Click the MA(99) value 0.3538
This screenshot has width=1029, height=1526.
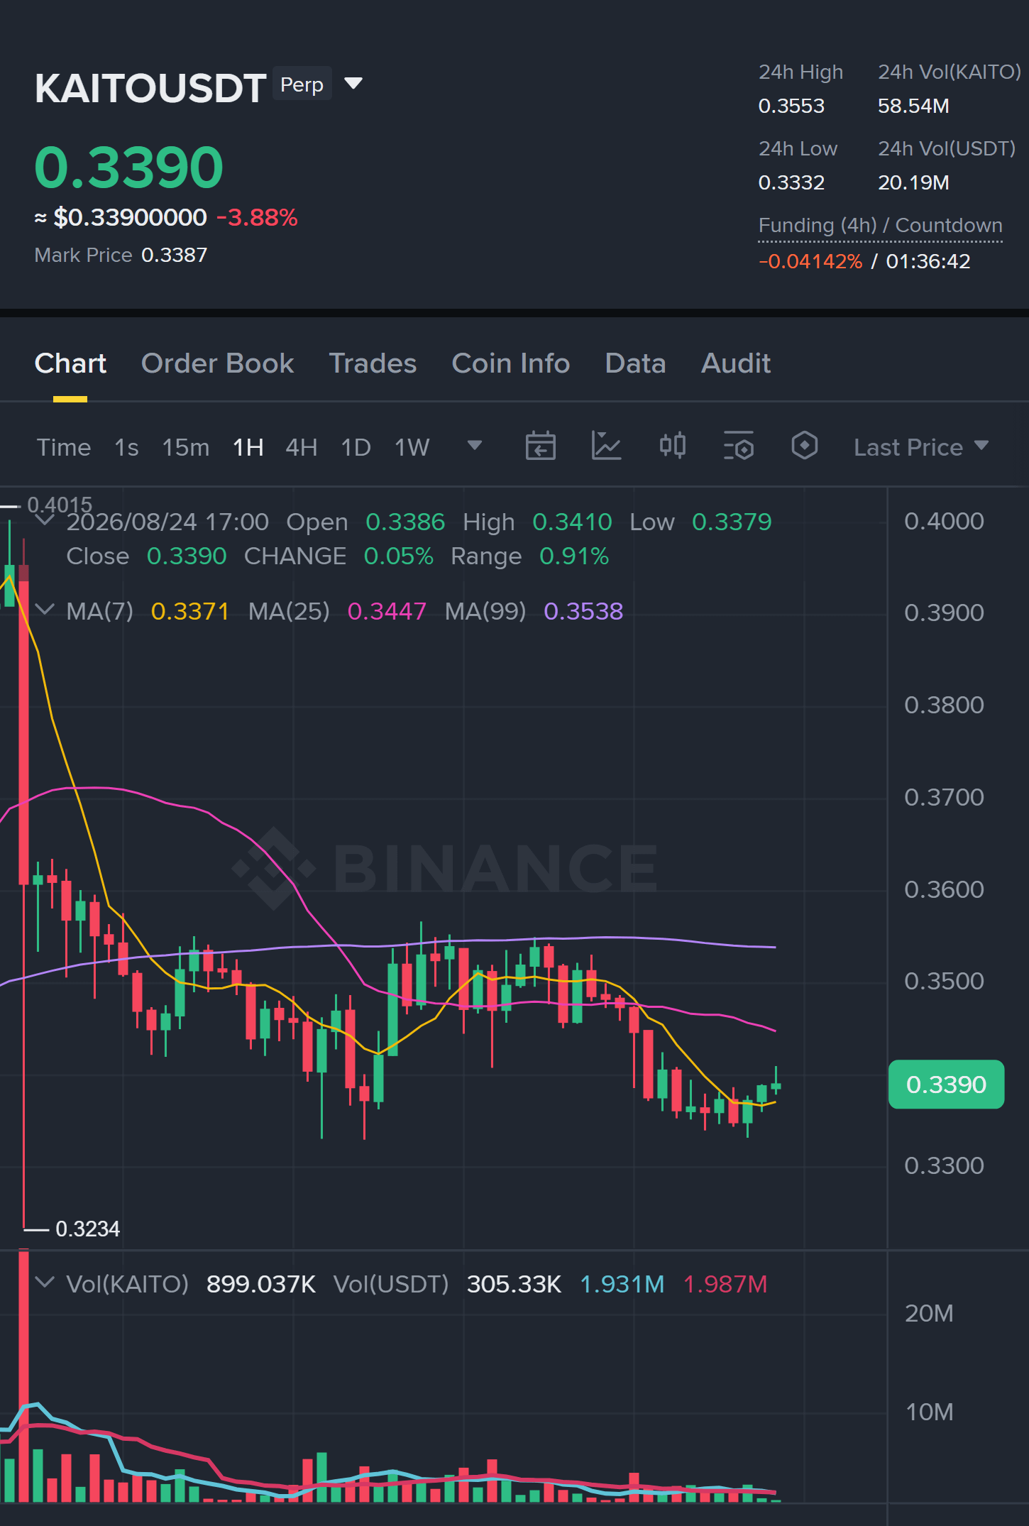point(583,611)
